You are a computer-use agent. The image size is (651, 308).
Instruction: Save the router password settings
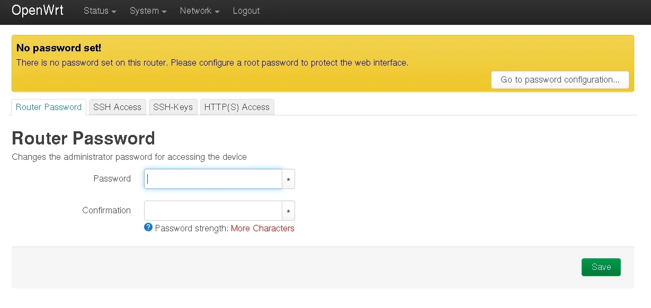coord(601,267)
